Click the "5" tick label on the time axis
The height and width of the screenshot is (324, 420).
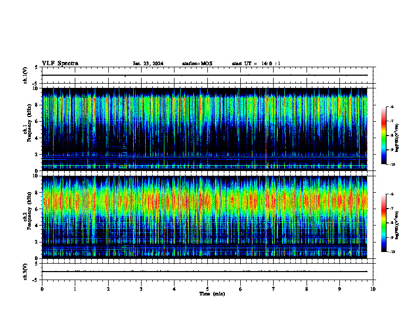tap(207, 289)
